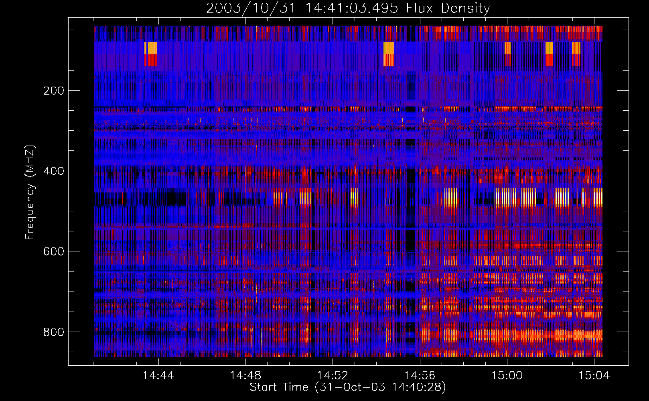This screenshot has height=401, width=649.
Task: Click the 'Start Time (31-Oct-03 14:40:28)' label
Action: tap(348, 387)
